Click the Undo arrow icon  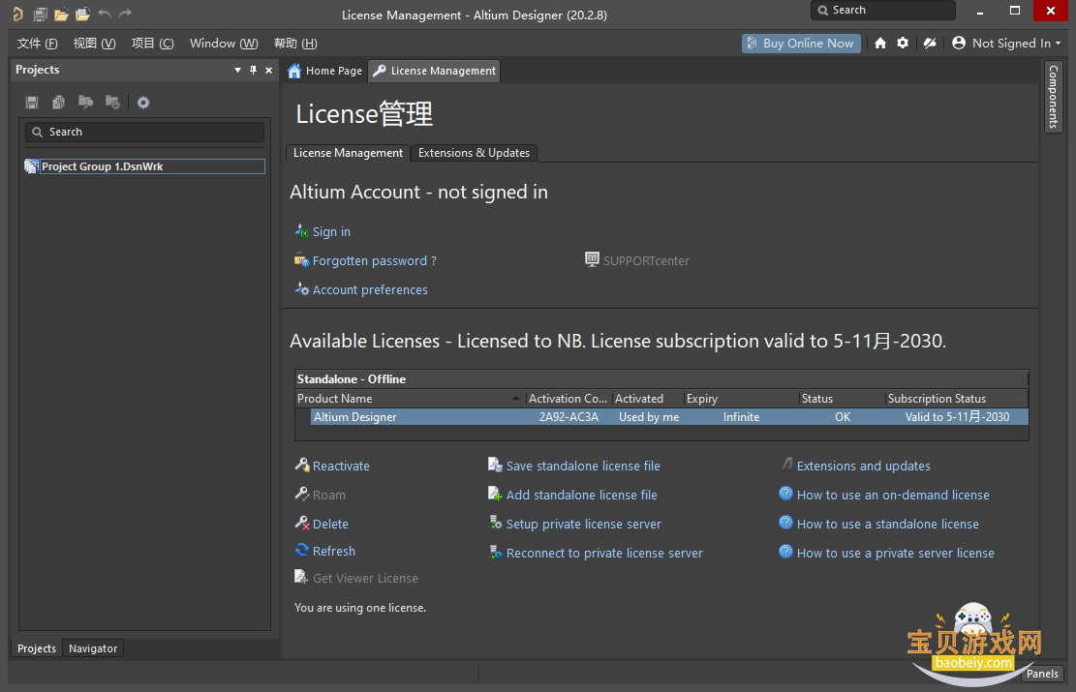(105, 13)
